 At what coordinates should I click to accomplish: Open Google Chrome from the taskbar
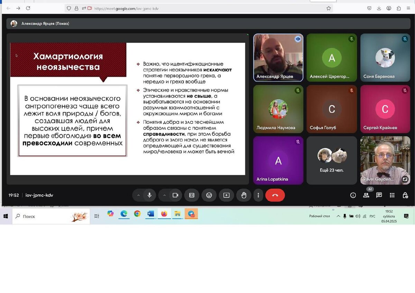[137, 214]
